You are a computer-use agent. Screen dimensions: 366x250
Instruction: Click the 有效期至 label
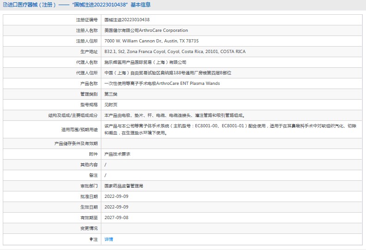coord(89,218)
